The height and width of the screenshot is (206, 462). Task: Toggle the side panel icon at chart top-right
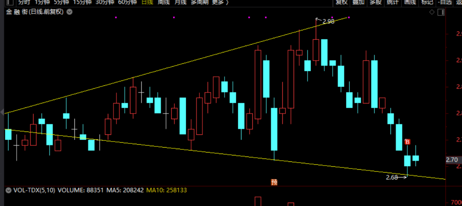441,12
